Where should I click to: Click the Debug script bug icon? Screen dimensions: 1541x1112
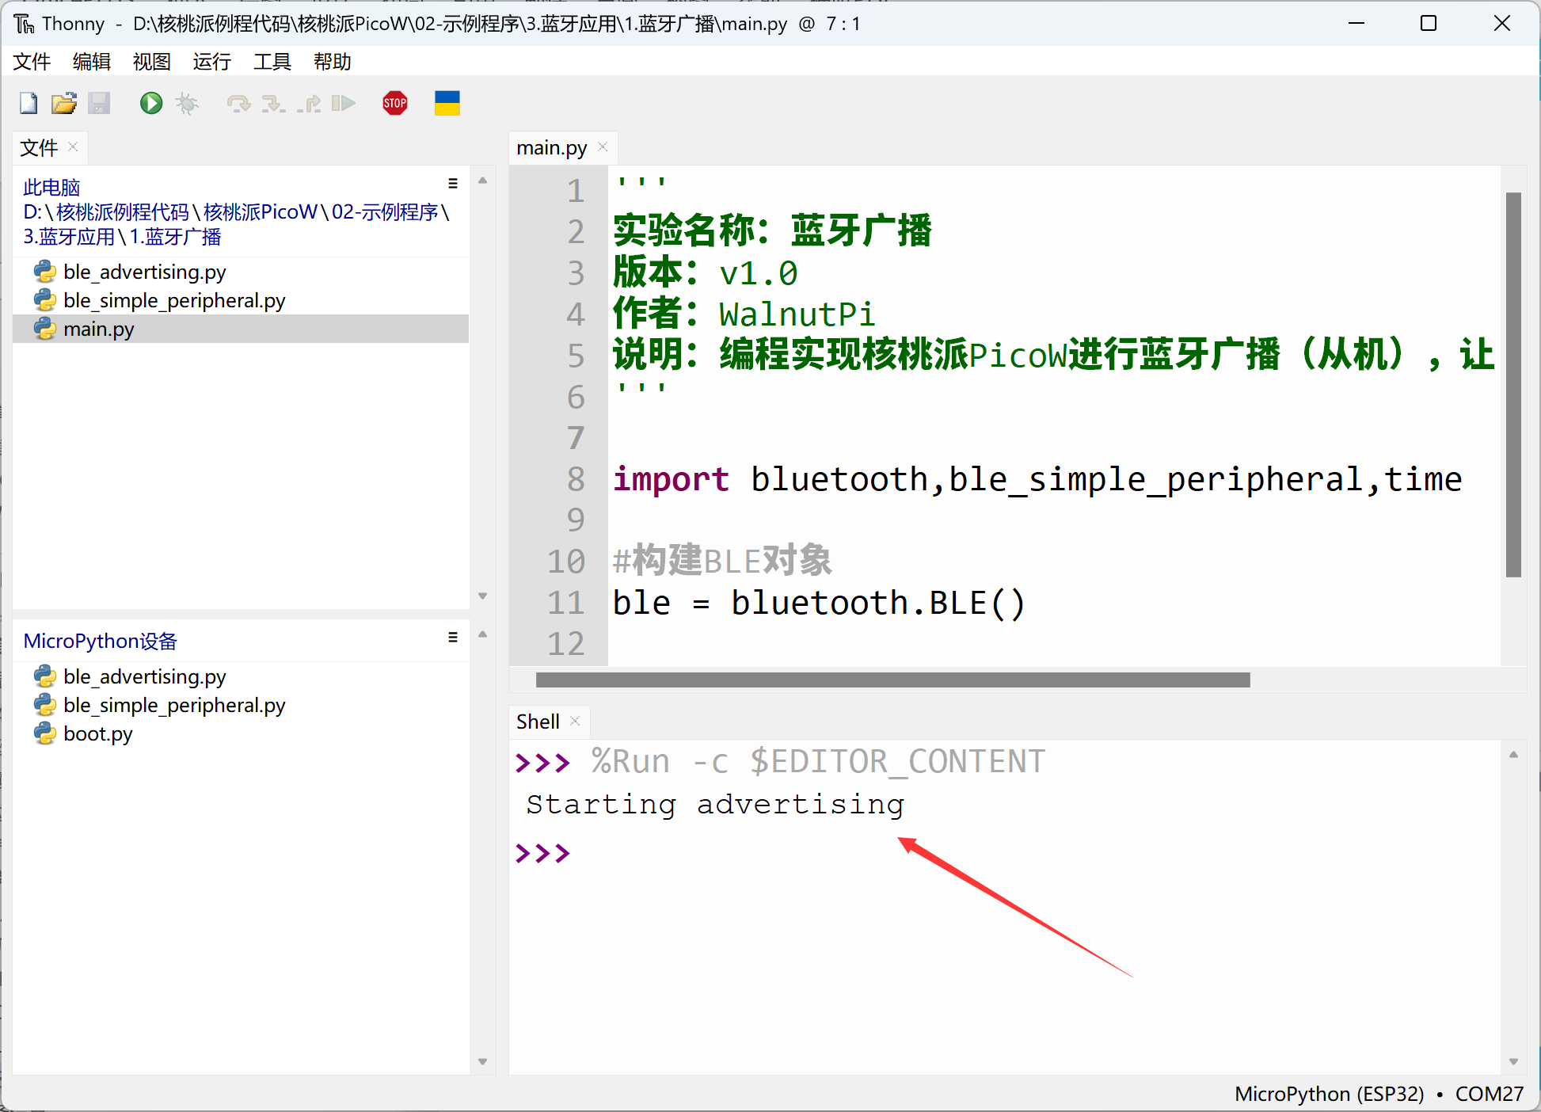click(x=187, y=103)
